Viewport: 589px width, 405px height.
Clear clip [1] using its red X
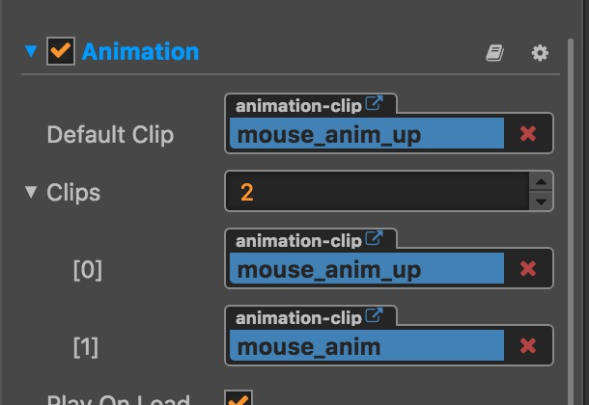[x=528, y=345]
